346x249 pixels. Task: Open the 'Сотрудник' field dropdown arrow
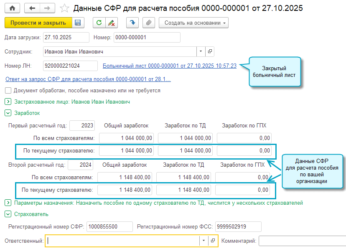(x=201, y=51)
